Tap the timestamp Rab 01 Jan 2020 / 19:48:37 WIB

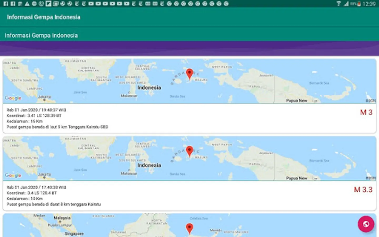pyautogui.click(x=36, y=110)
